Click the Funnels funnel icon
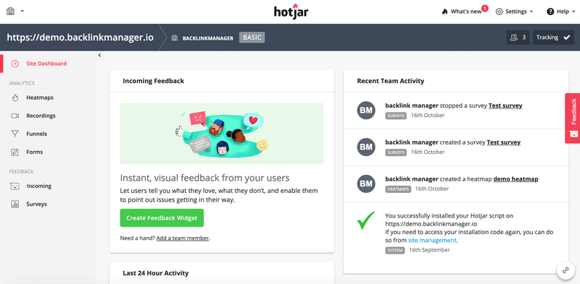Image resolution: width=580 pixels, height=284 pixels. click(14, 134)
